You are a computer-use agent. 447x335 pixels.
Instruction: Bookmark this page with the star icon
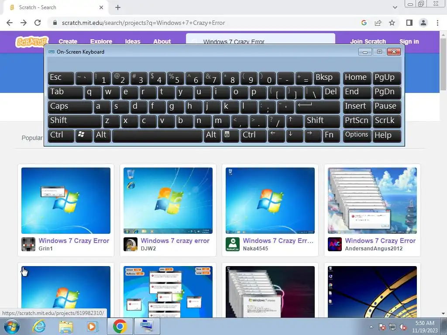[x=392, y=23]
